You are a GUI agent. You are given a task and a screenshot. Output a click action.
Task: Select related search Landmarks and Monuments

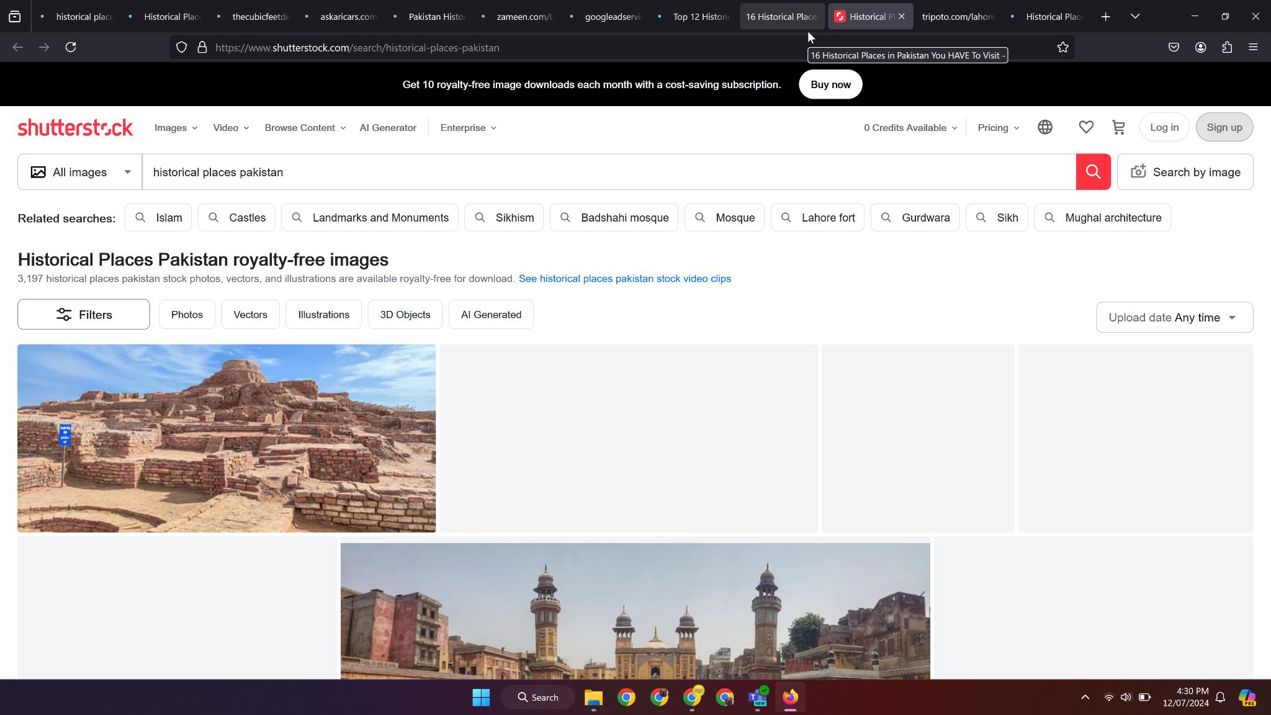point(370,218)
